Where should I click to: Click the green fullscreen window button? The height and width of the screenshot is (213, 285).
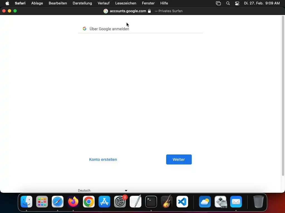pyautogui.click(x=15, y=11)
